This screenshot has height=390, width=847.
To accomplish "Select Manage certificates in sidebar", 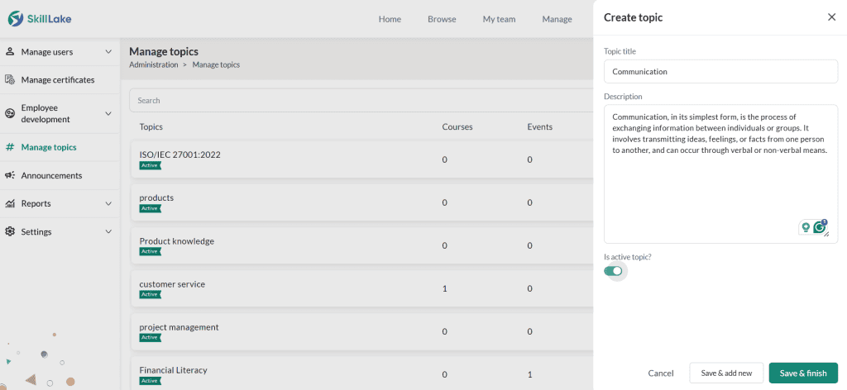I will (58, 80).
